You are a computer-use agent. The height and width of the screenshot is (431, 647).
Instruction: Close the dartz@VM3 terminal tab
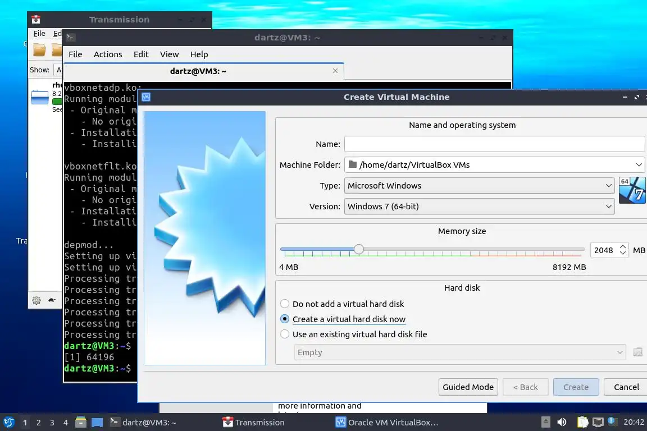[335, 71]
